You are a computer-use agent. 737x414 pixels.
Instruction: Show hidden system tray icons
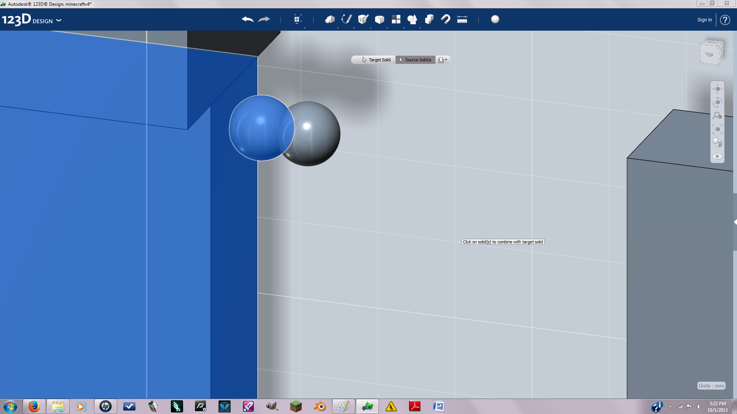670,407
